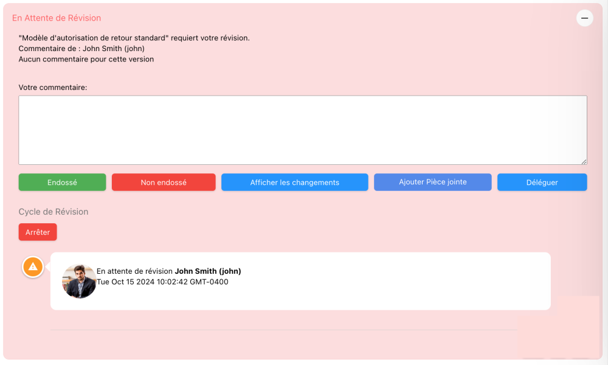
Task: Collapse the En Attente de Révision panel
Action: pos(584,18)
